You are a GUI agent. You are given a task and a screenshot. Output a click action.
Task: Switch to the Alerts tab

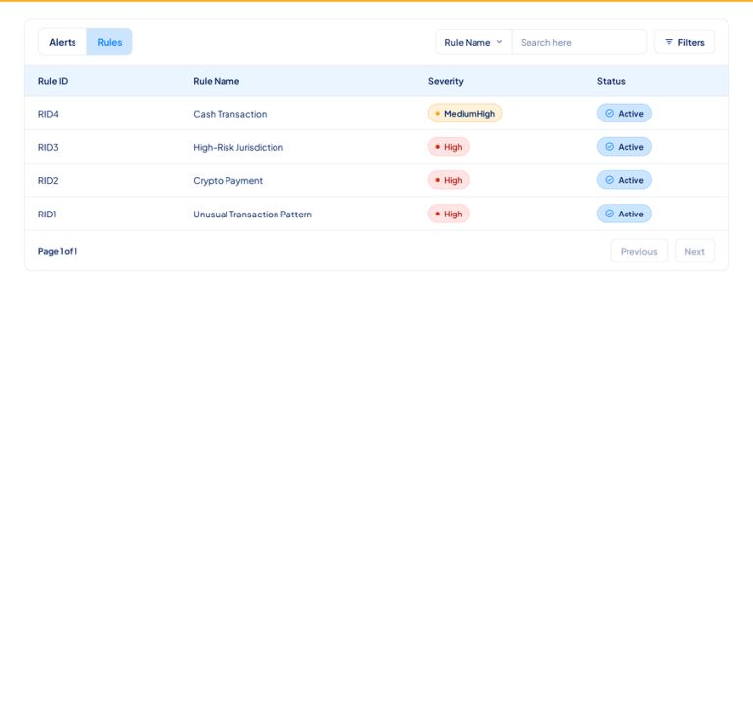[x=63, y=42]
